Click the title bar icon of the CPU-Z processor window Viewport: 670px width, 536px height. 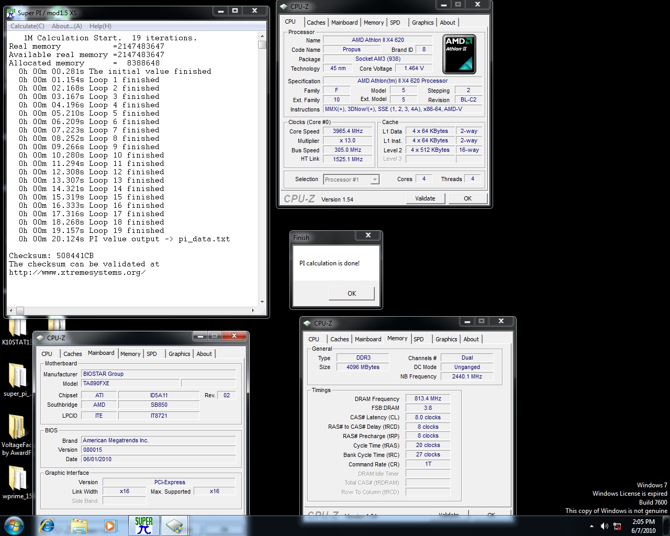pyautogui.click(x=284, y=6)
